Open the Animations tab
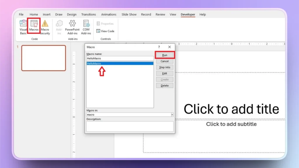 tap(109, 14)
